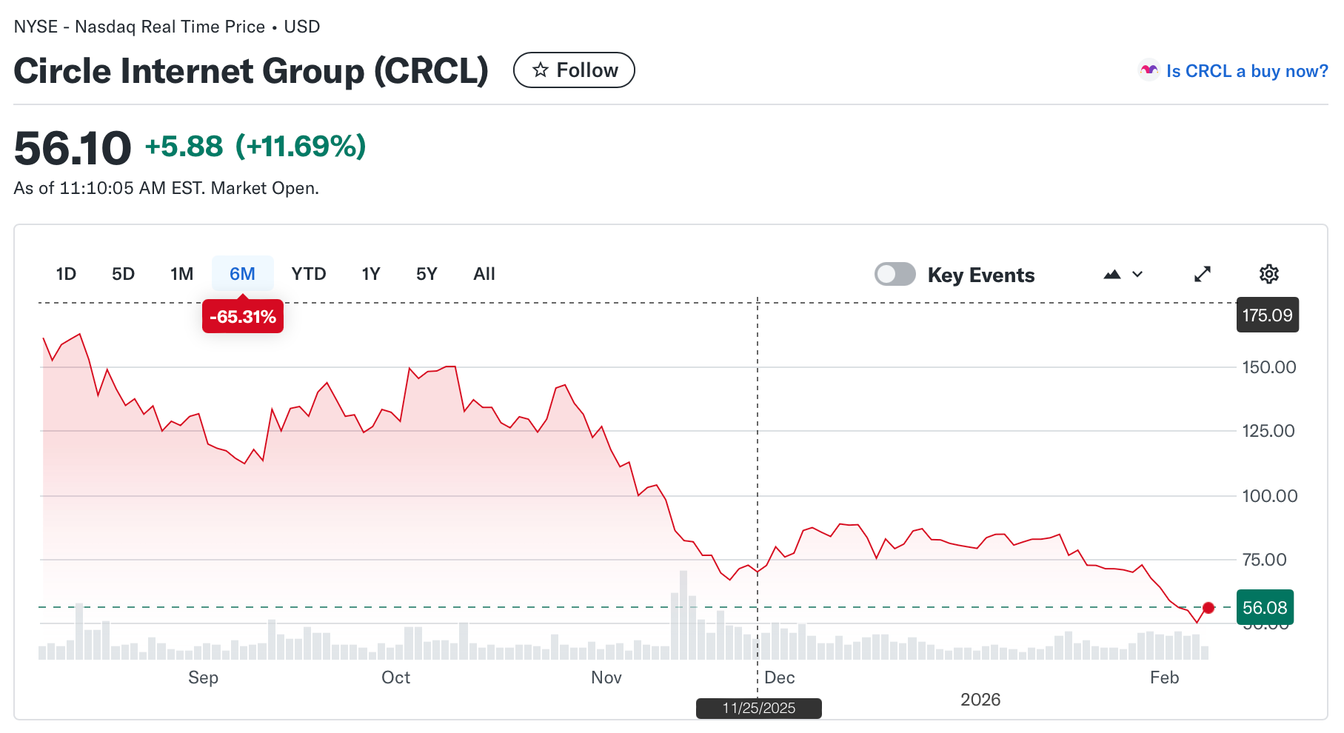
Task: Click the 175.09 high price badge
Action: click(x=1267, y=315)
